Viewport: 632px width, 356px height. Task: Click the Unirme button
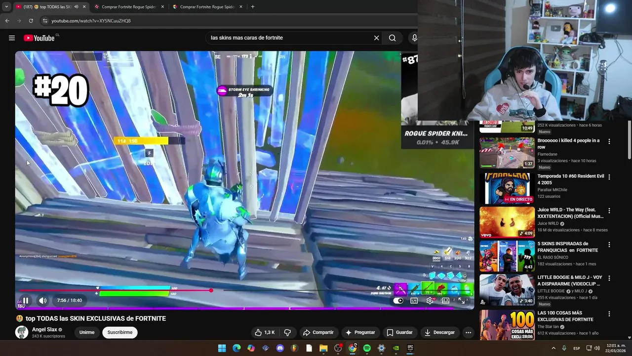(87, 332)
